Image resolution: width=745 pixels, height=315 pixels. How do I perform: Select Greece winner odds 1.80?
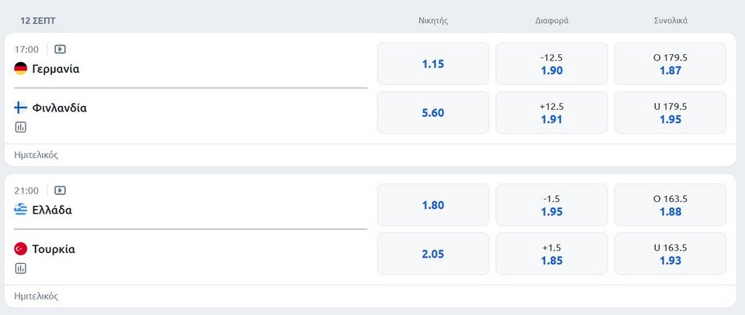tap(433, 205)
